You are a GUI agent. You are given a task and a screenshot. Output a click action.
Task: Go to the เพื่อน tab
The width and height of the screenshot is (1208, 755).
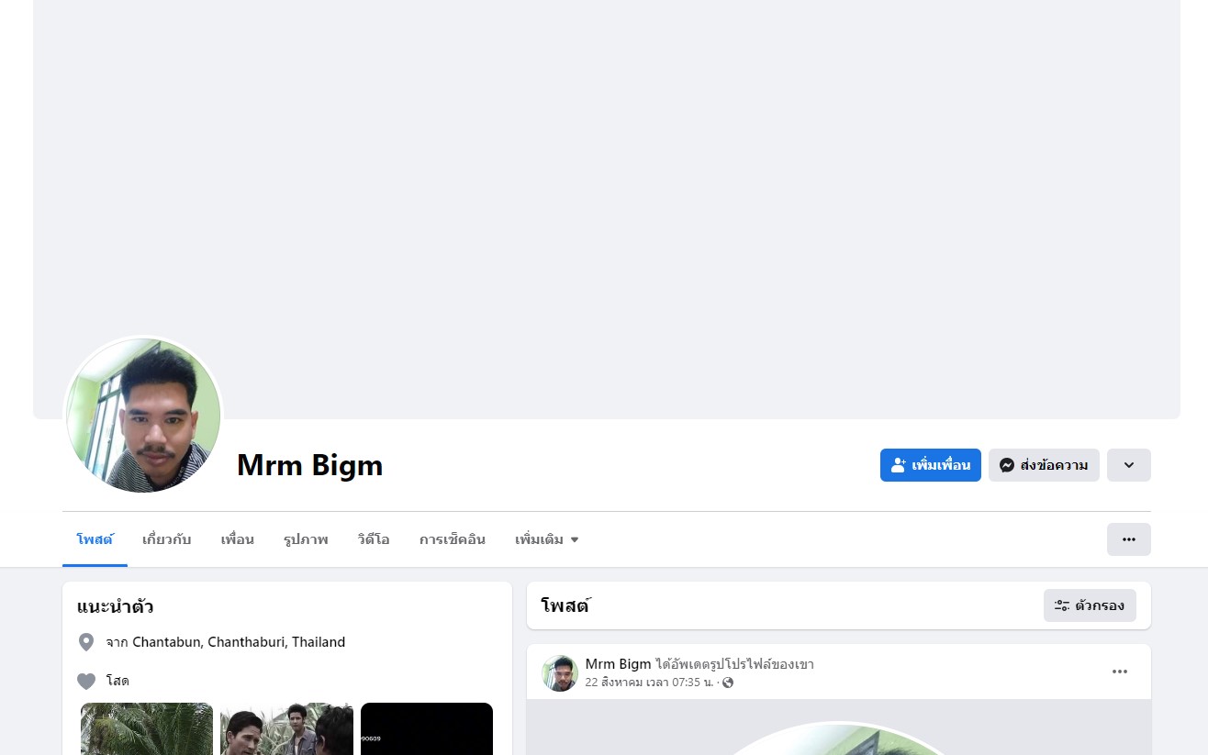(x=237, y=539)
